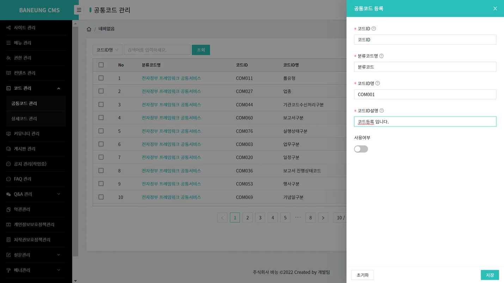
Task: Click the 코드ID명 input field containing COM001
Action: click(x=425, y=94)
